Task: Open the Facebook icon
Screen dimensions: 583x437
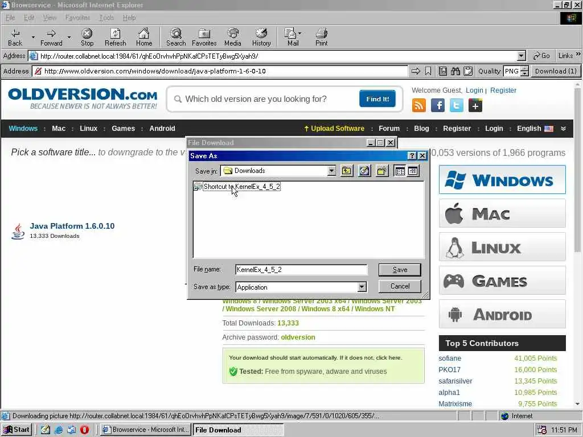Action: pos(438,105)
